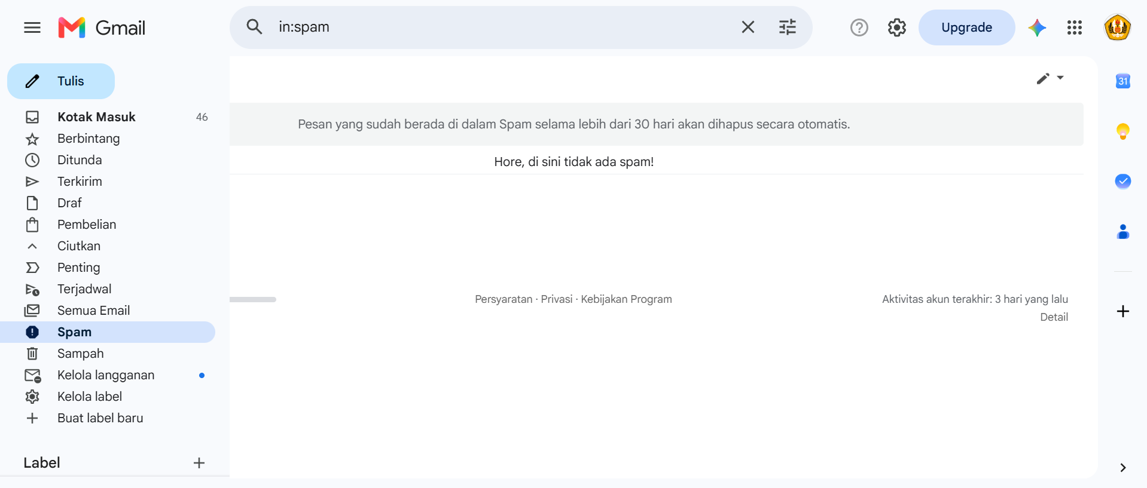Open Kelola langganan
The image size is (1147, 488).
(108, 375)
